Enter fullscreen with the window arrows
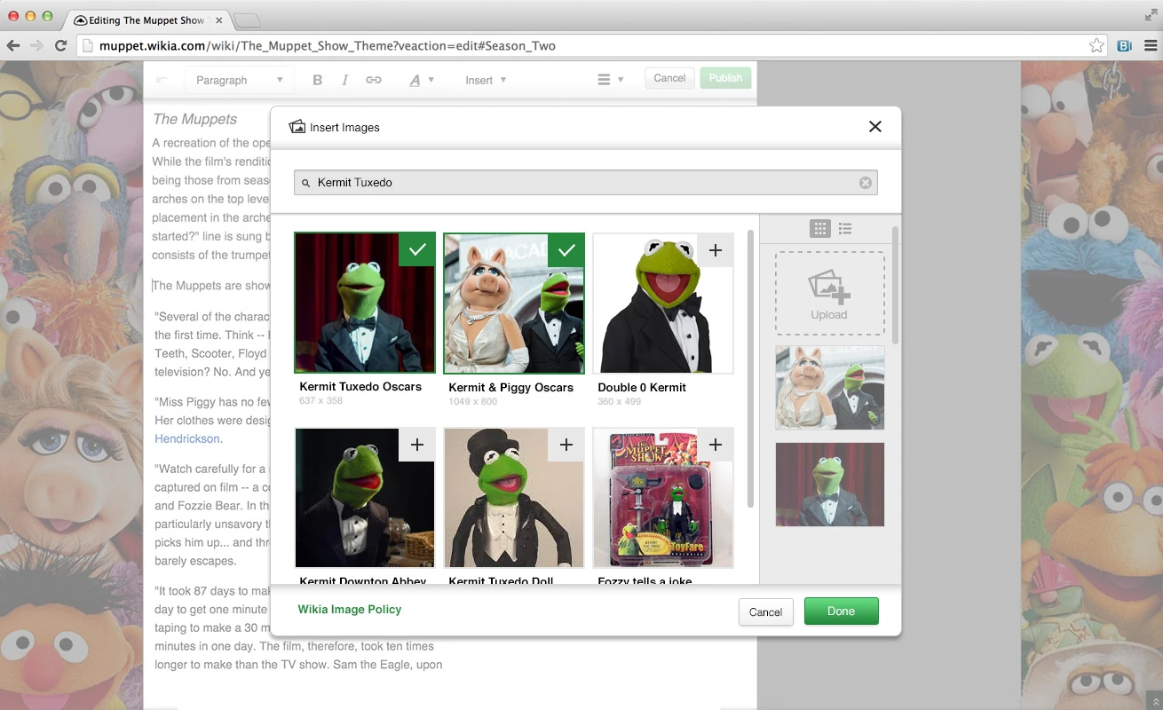 pyautogui.click(x=1151, y=14)
